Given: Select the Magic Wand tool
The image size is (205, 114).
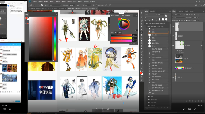Looking at the screenshot, I should pos(141,21).
